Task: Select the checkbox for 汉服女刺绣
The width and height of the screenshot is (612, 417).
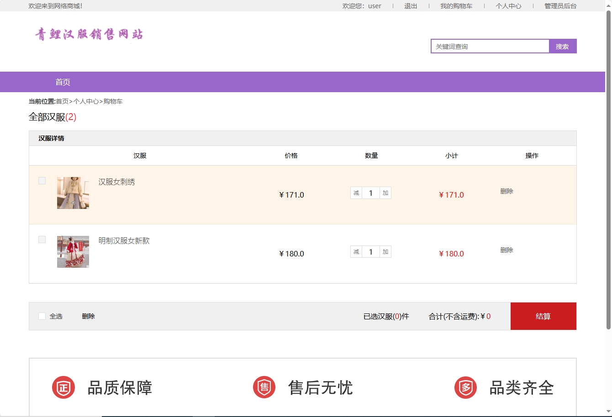Action: coord(42,181)
